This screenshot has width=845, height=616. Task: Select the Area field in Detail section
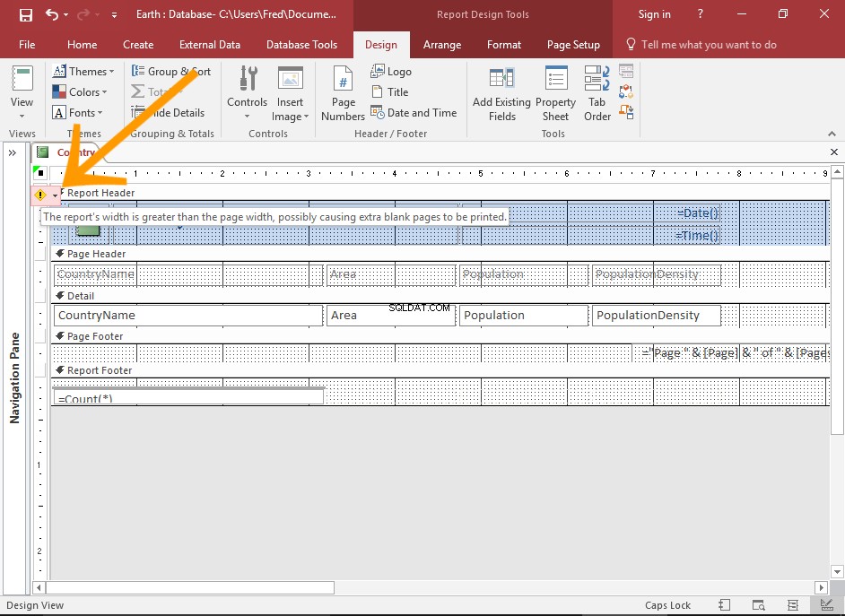[x=391, y=316]
